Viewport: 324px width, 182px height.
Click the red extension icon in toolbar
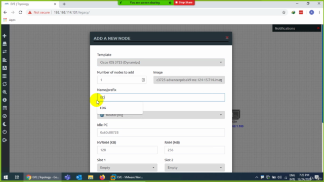point(301,12)
